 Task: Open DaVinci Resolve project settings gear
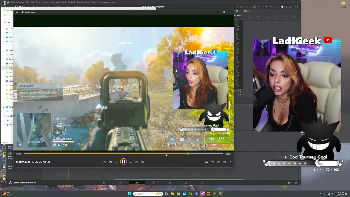[296, 183]
